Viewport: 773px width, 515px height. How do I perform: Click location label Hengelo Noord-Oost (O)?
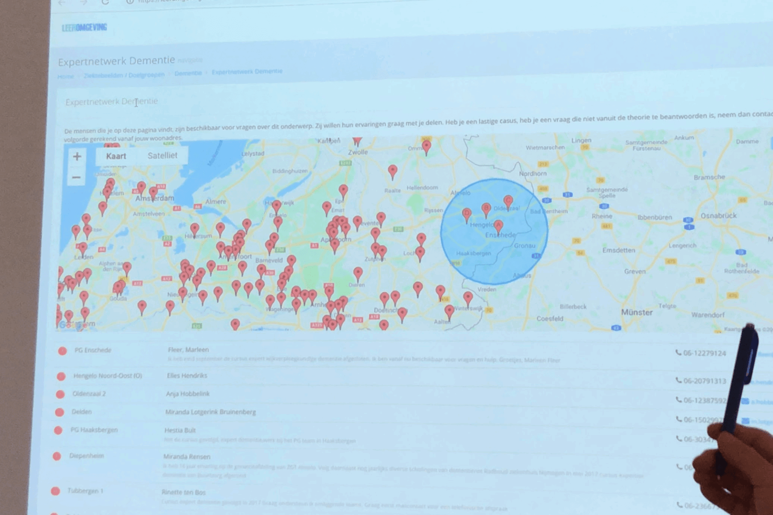(107, 376)
